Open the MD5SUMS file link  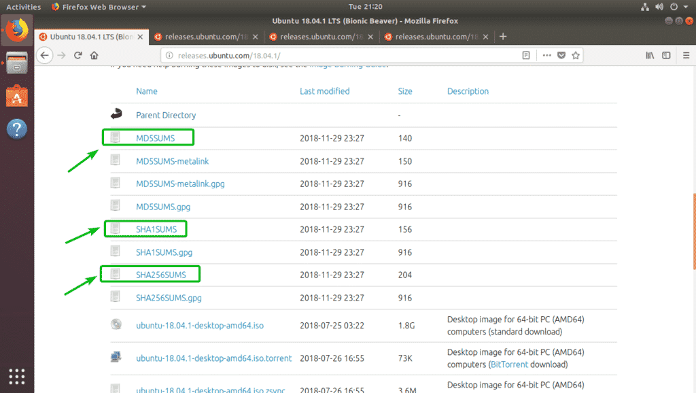point(156,138)
